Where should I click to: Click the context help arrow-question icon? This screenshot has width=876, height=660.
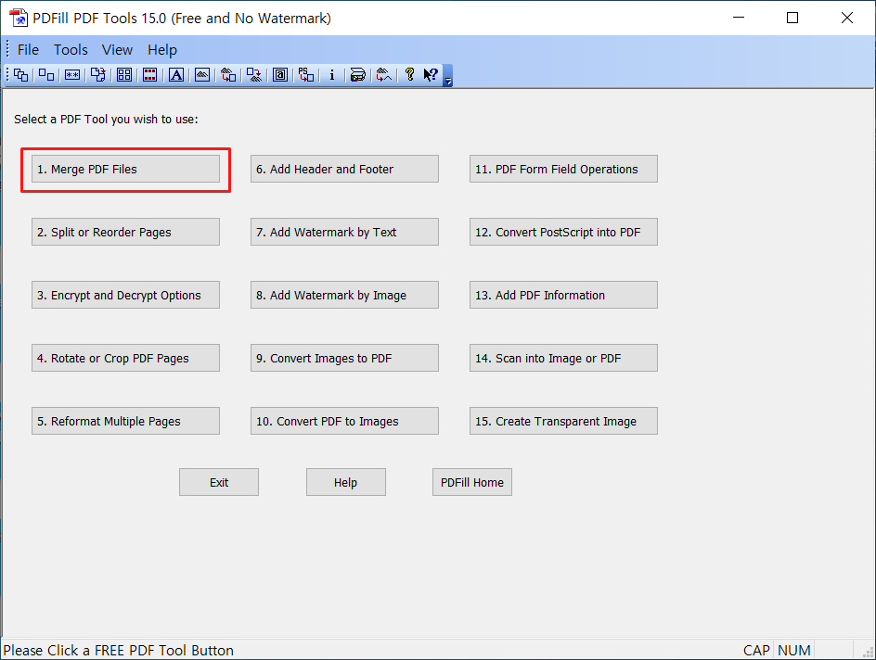431,75
